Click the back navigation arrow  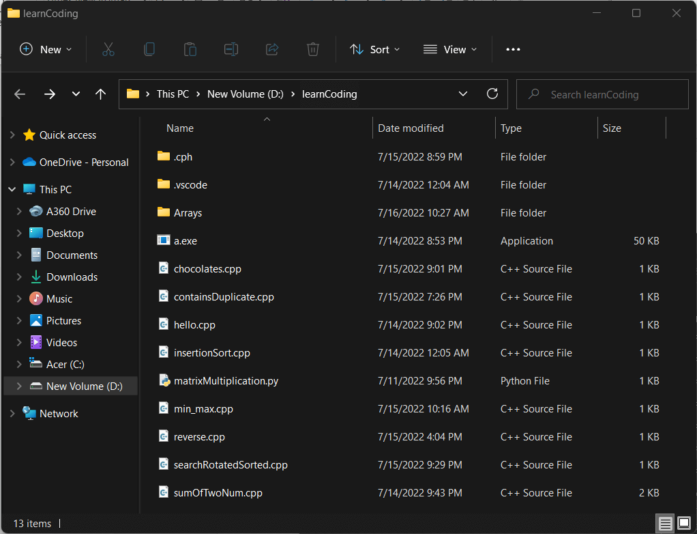click(x=19, y=94)
